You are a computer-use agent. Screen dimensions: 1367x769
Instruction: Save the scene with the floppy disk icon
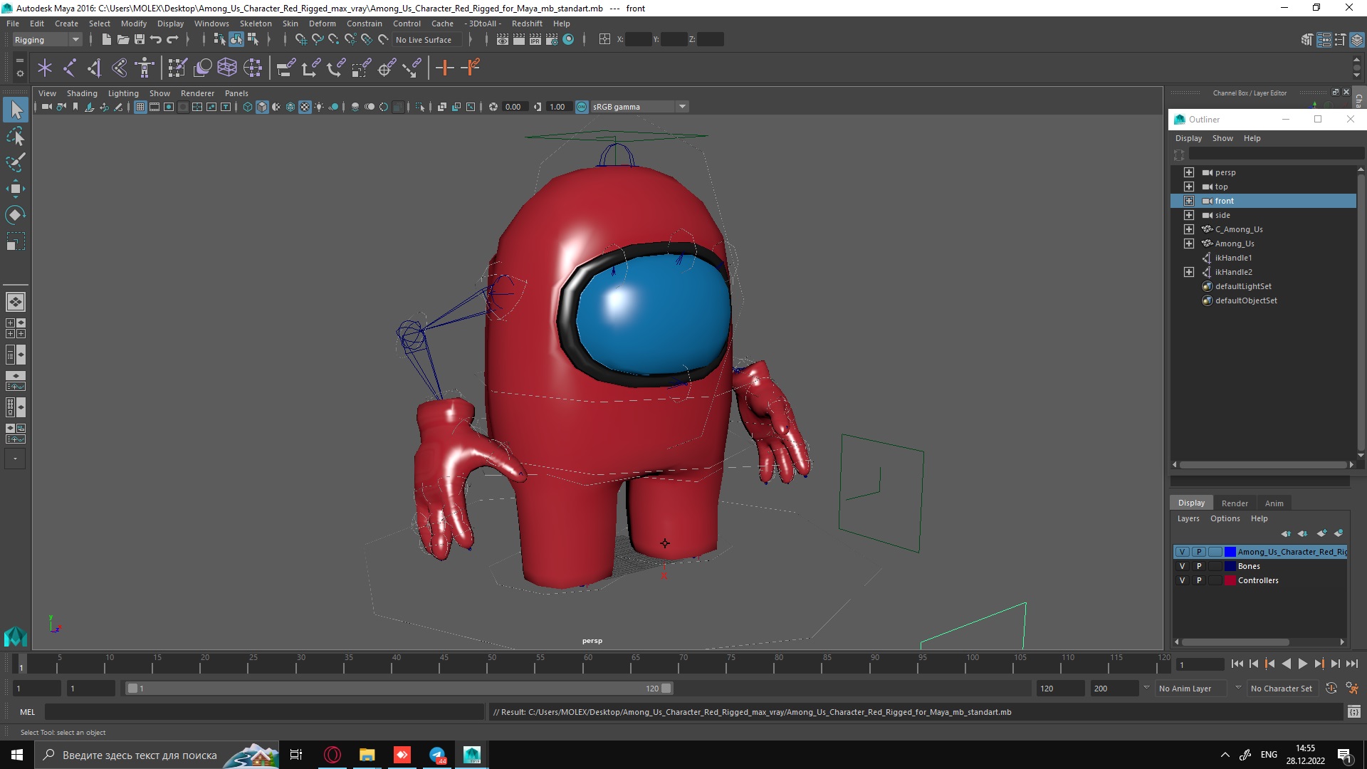[x=140, y=40]
